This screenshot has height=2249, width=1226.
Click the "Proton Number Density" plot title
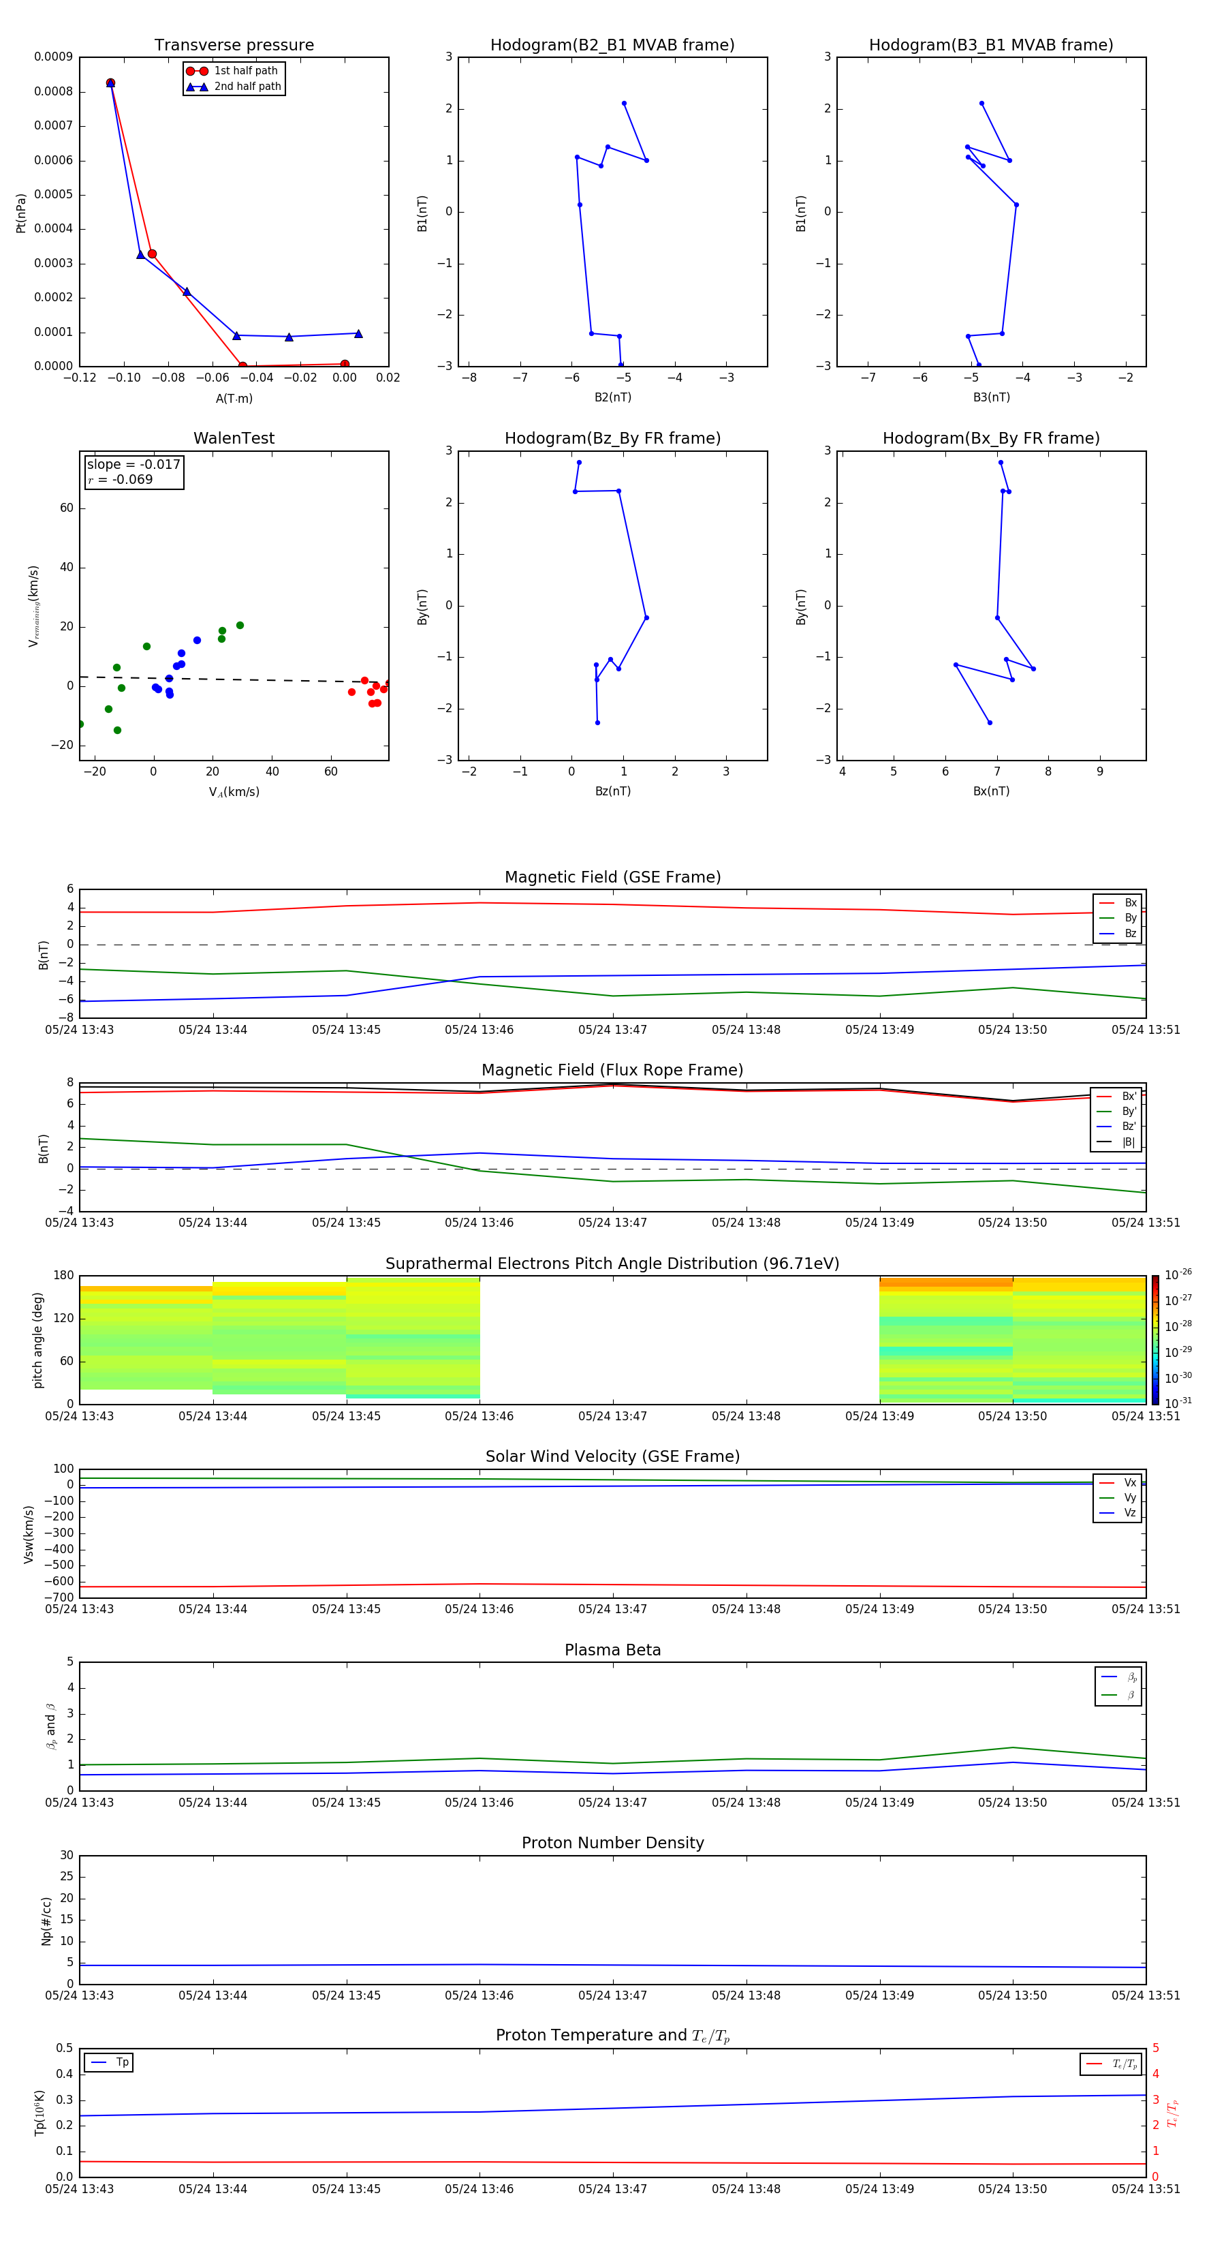pos(612,1843)
